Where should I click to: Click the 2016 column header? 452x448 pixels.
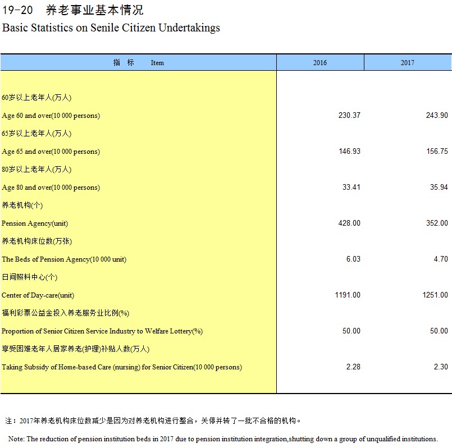(x=319, y=62)
